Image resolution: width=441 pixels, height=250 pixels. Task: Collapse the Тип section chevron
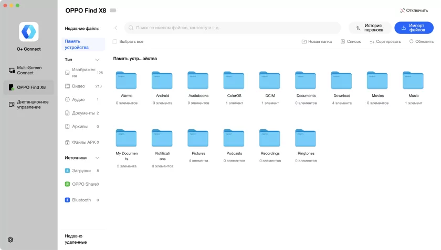pyautogui.click(x=97, y=60)
